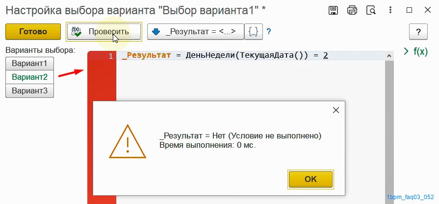Viewport: 439px width, 204px height.
Task: Click the curly braces {...} button
Action: pos(254,31)
